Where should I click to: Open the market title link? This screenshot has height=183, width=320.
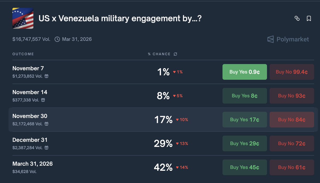120,18
